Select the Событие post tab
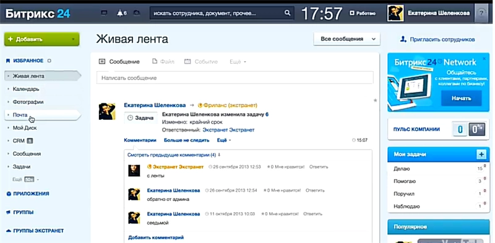495x243 pixels. pos(201,62)
